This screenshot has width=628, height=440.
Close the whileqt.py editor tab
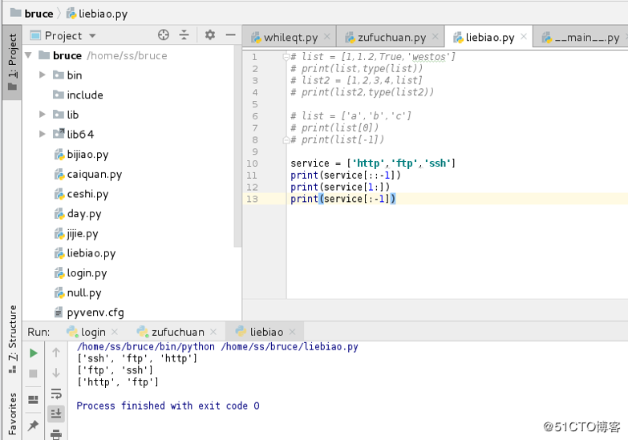327,36
